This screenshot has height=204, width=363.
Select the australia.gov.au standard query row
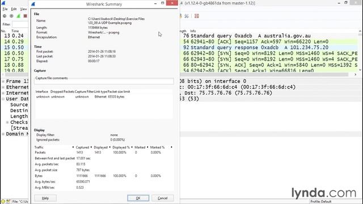coord(269,36)
